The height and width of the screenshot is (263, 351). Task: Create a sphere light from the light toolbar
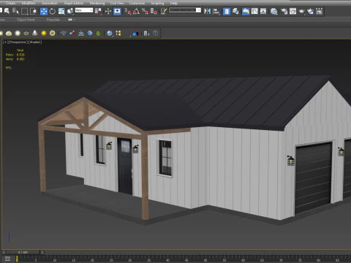(x=18, y=33)
